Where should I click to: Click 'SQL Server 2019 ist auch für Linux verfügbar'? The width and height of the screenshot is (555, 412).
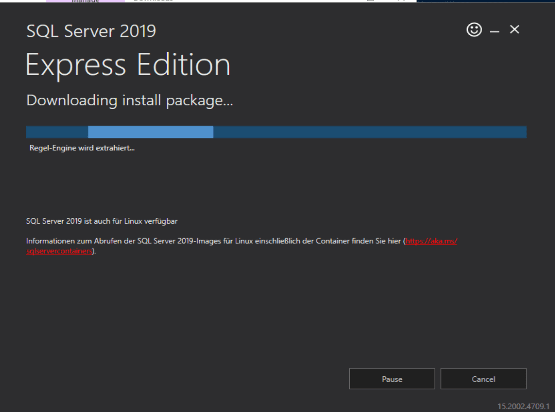tap(102, 221)
